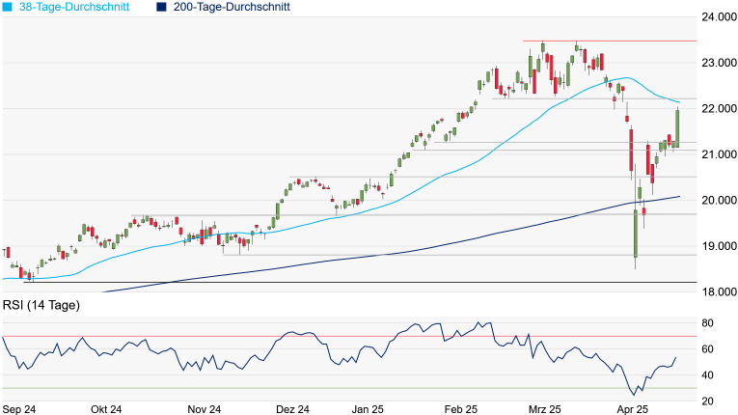Click the 18.000 price axis label

click(717, 291)
